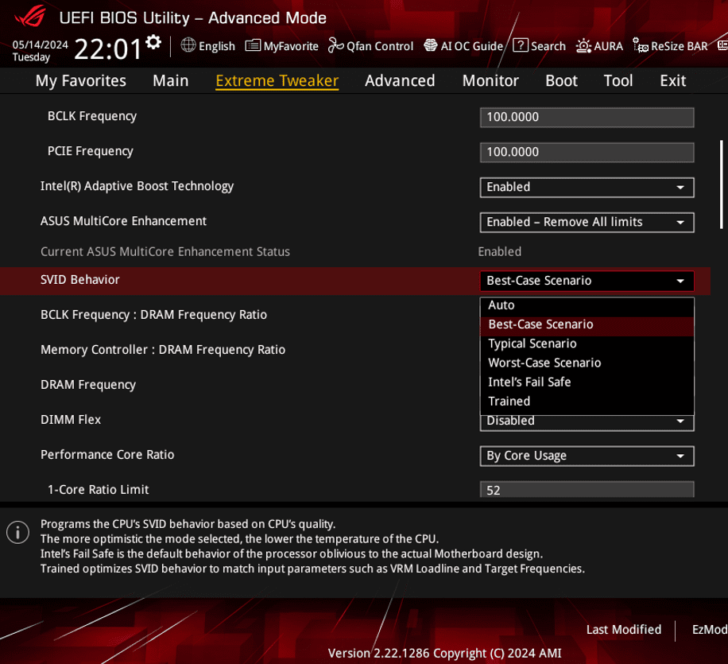
Task: Open Performance Core Ratio dropdown
Action: [x=587, y=456]
